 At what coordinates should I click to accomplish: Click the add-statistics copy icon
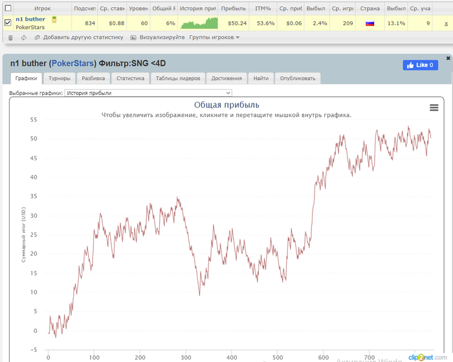37,37
